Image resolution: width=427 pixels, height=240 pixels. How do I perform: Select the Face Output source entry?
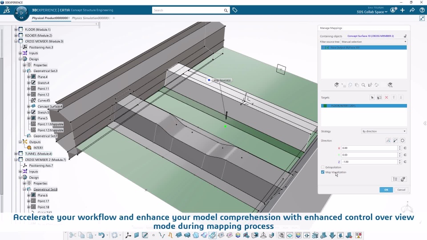364,48
